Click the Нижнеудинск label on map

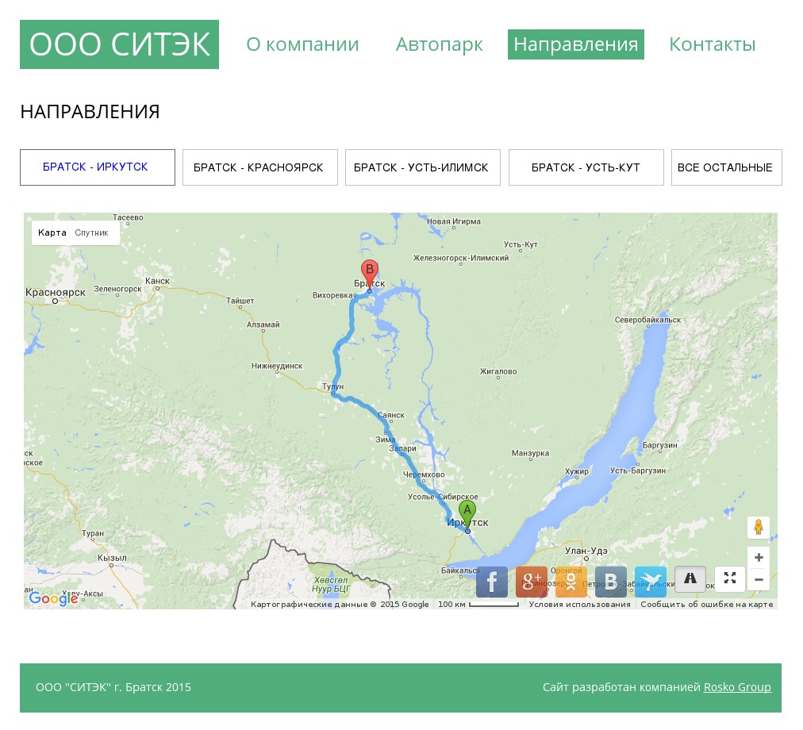(277, 366)
